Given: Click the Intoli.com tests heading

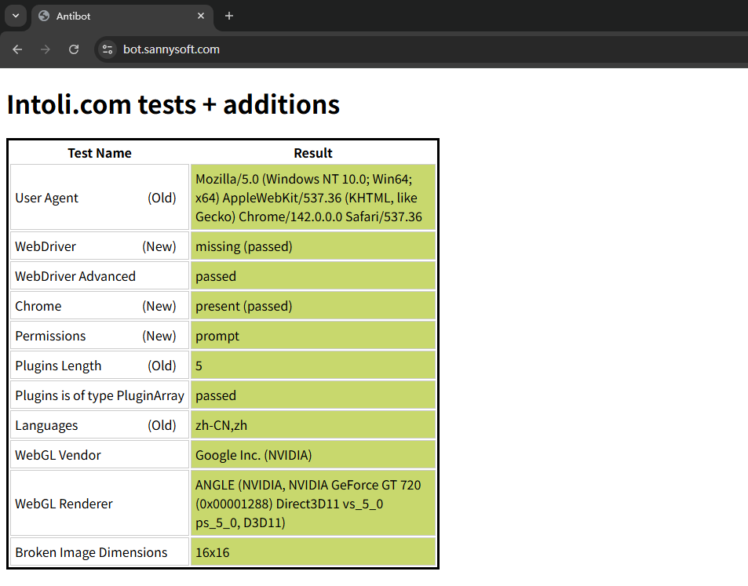Looking at the screenshot, I should 173,104.
